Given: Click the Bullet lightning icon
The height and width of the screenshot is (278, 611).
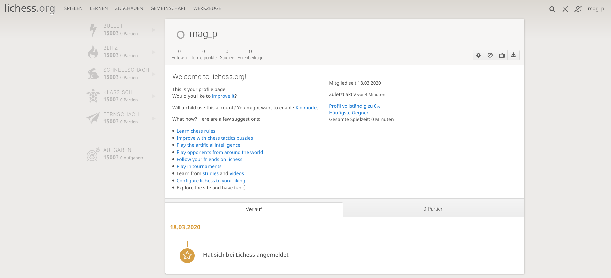Looking at the screenshot, I should (93, 30).
